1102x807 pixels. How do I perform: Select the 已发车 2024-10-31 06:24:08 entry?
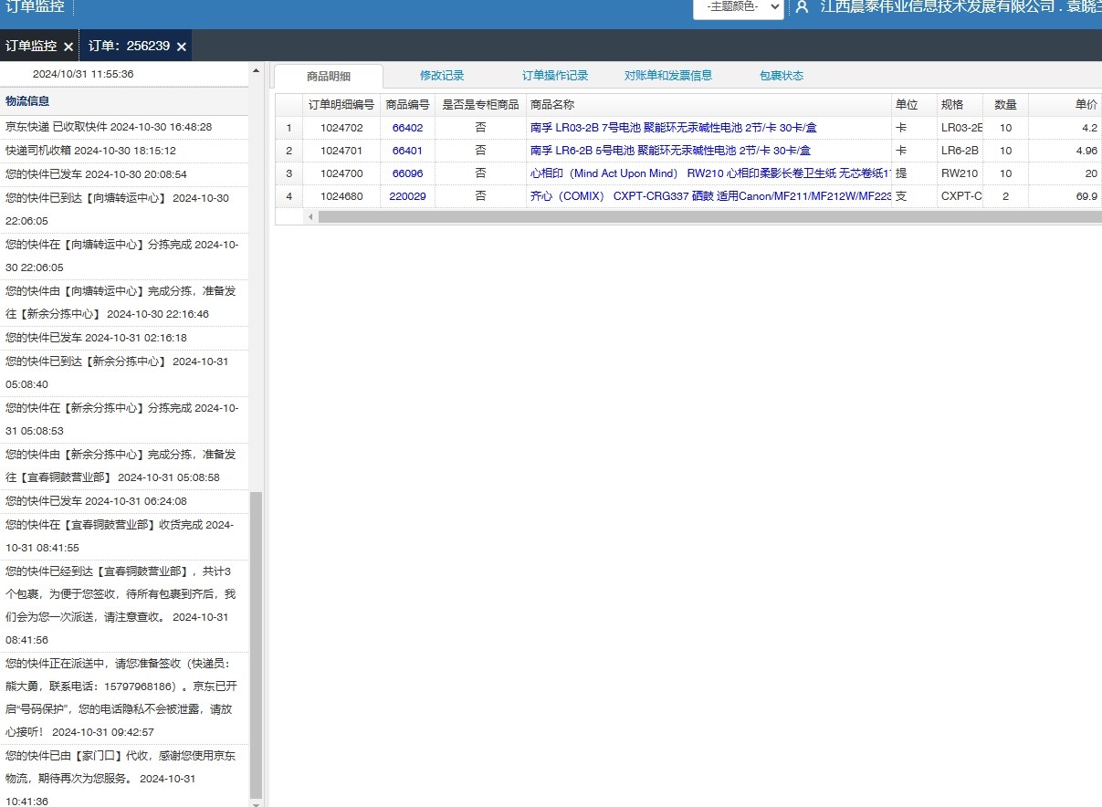point(124,501)
